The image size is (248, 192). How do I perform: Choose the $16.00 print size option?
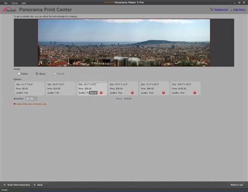point(61,89)
